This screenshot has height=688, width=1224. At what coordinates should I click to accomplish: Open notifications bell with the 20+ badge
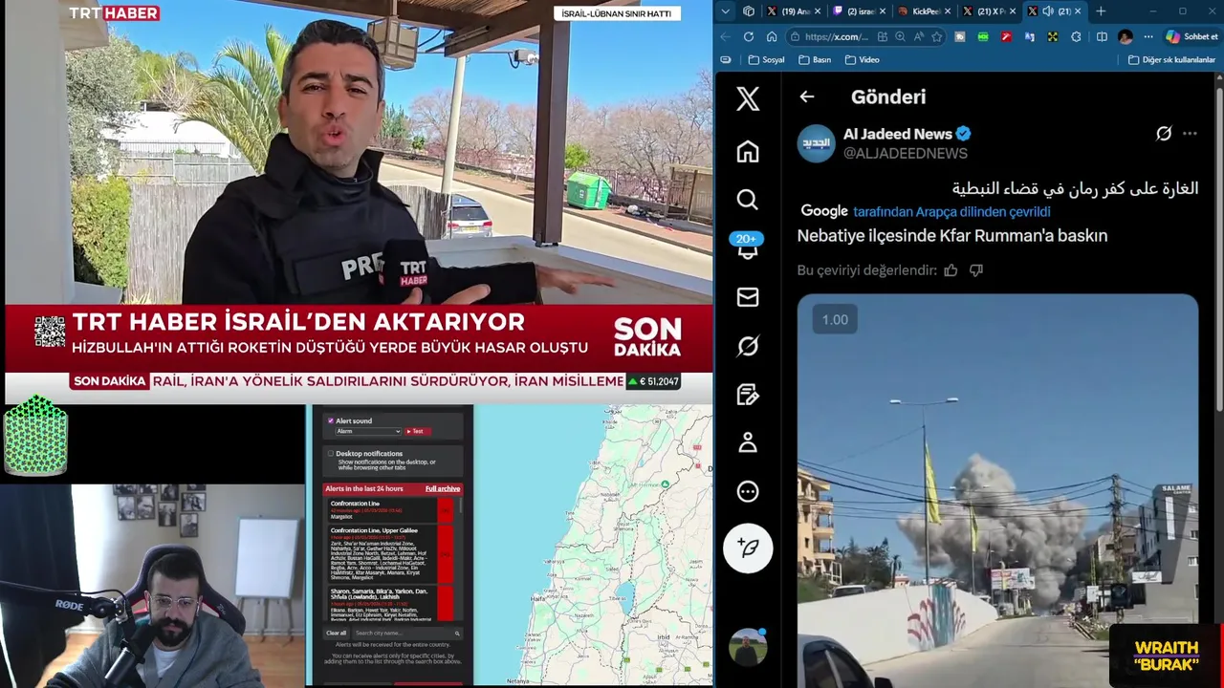point(747,247)
